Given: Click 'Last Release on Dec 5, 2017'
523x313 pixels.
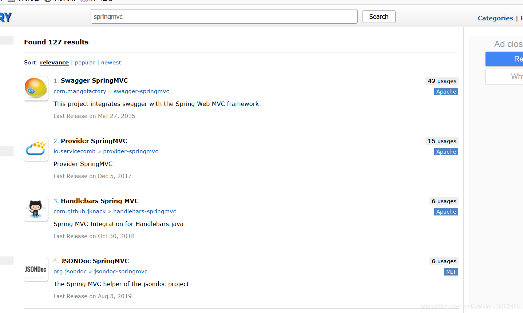Looking at the screenshot, I should point(92,176).
